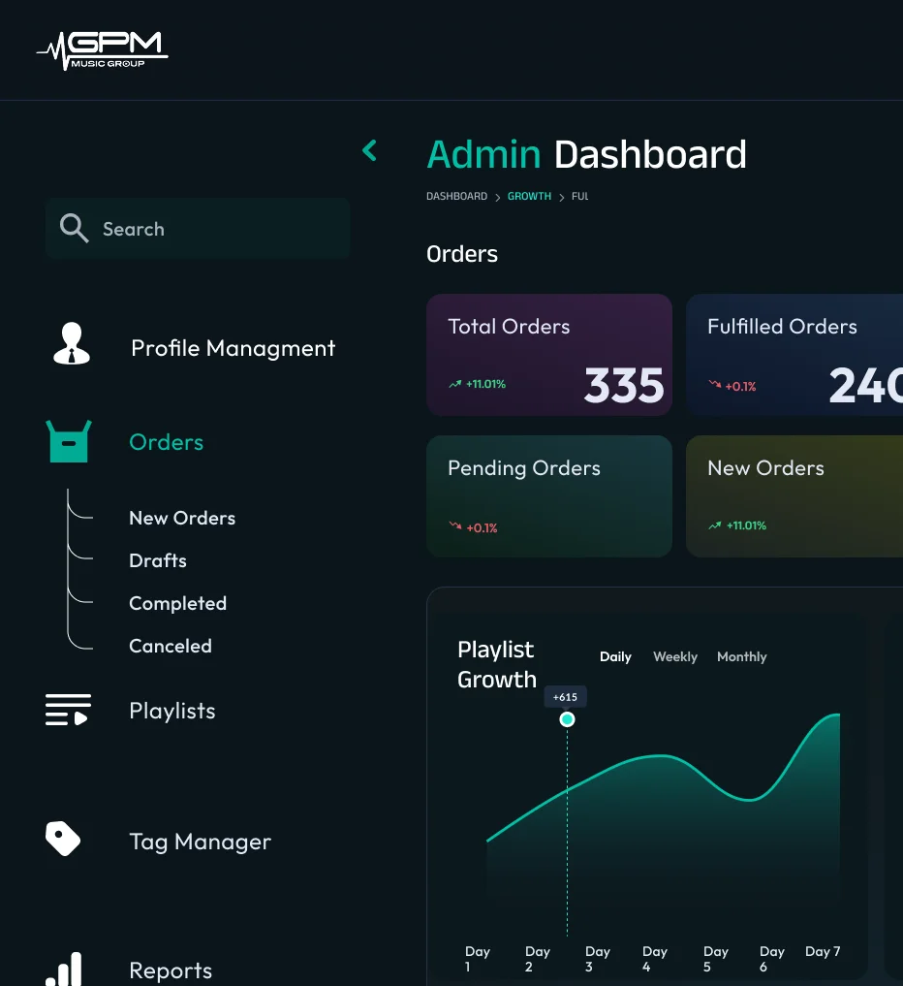The height and width of the screenshot is (986, 903).
Task: Click the GROWTH breadcrumb link
Action: click(529, 196)
